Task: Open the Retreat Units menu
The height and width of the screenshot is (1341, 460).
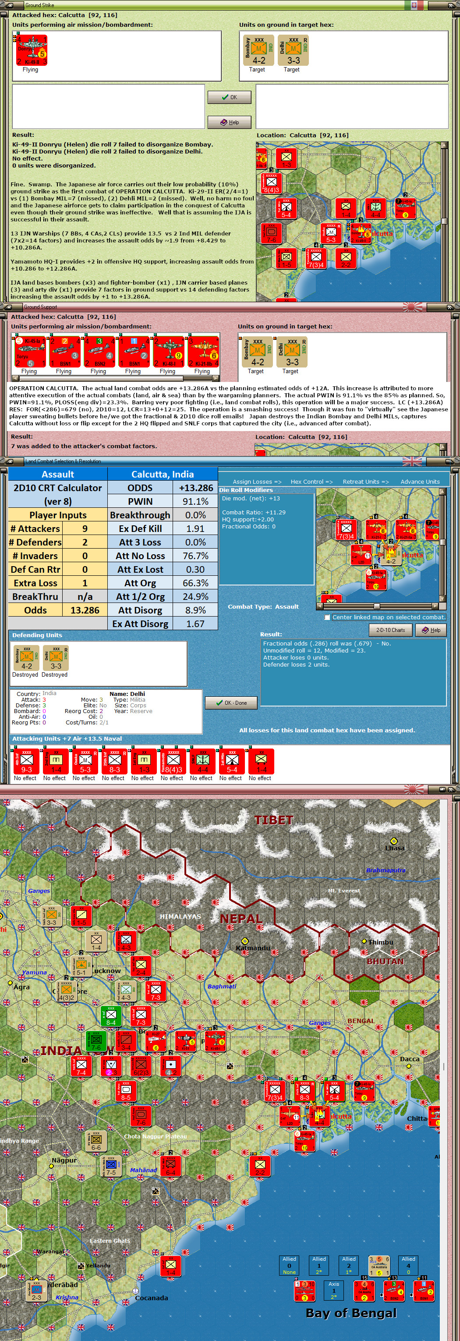Action: [365, 481]
